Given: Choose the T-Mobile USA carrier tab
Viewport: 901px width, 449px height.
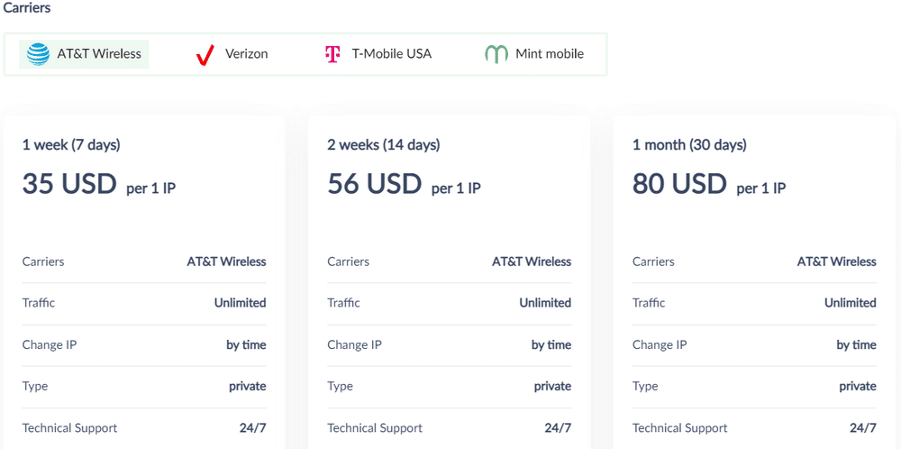Looking at the screenshot, I should pyautogui.click(x=378, y=54).
